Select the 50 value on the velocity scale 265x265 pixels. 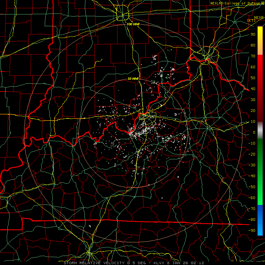253,78
